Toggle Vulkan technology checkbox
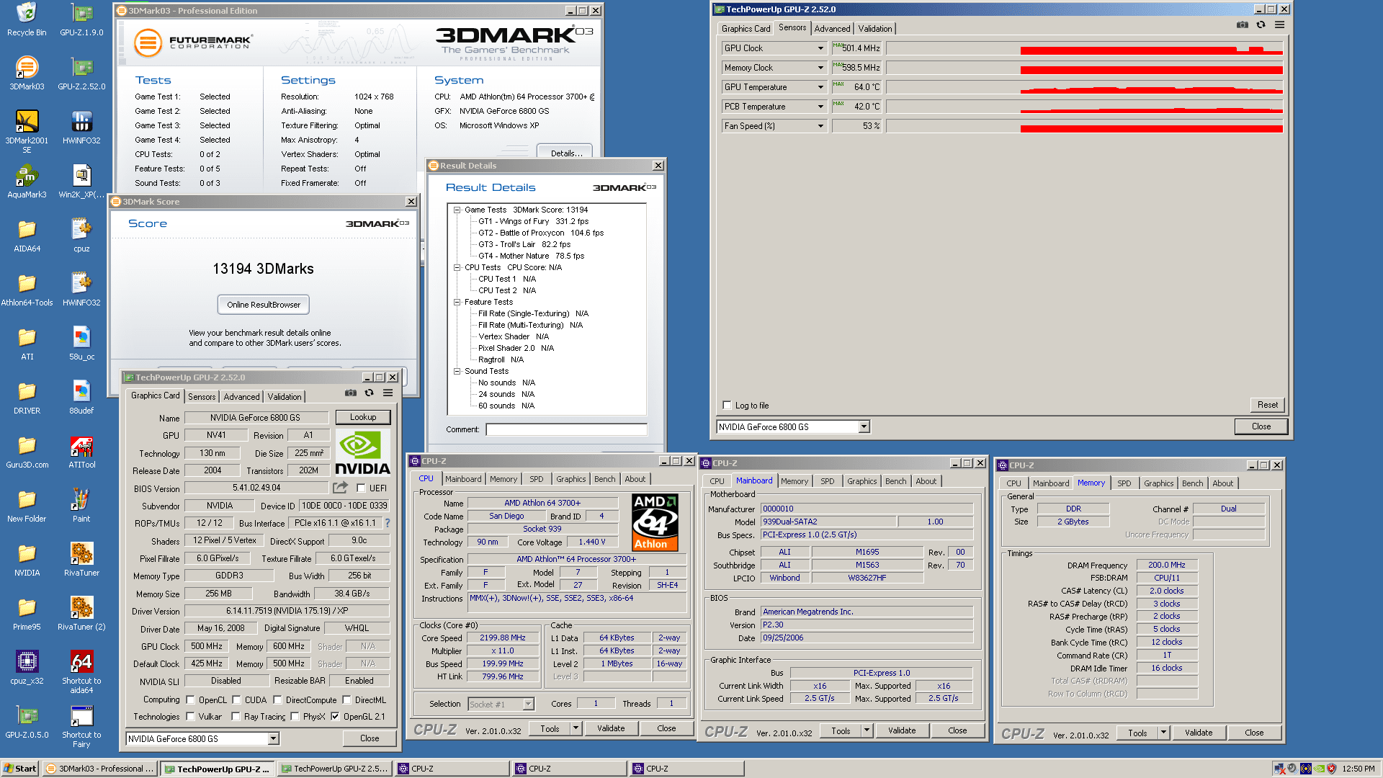 (191, 717)
